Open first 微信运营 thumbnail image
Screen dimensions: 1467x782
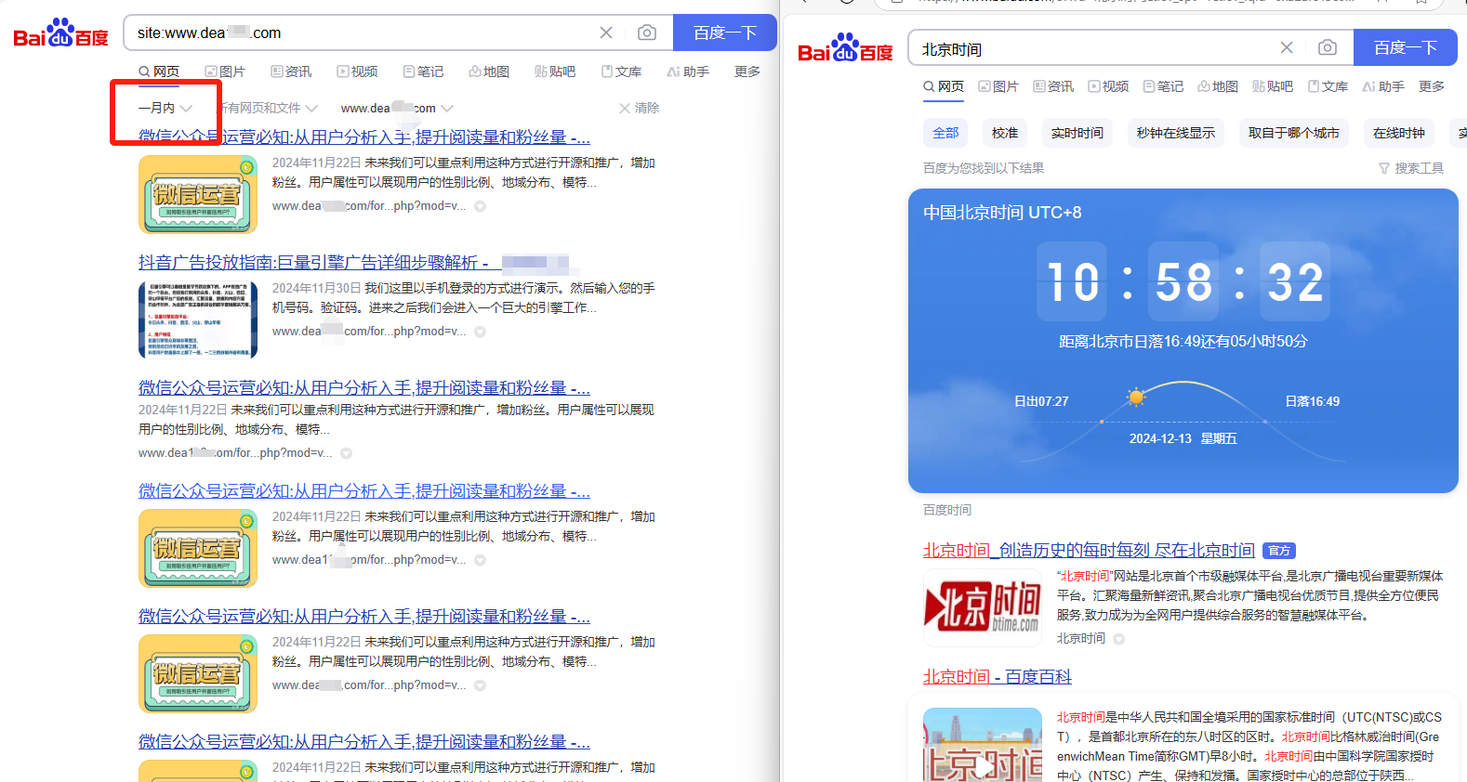(198, 194)
